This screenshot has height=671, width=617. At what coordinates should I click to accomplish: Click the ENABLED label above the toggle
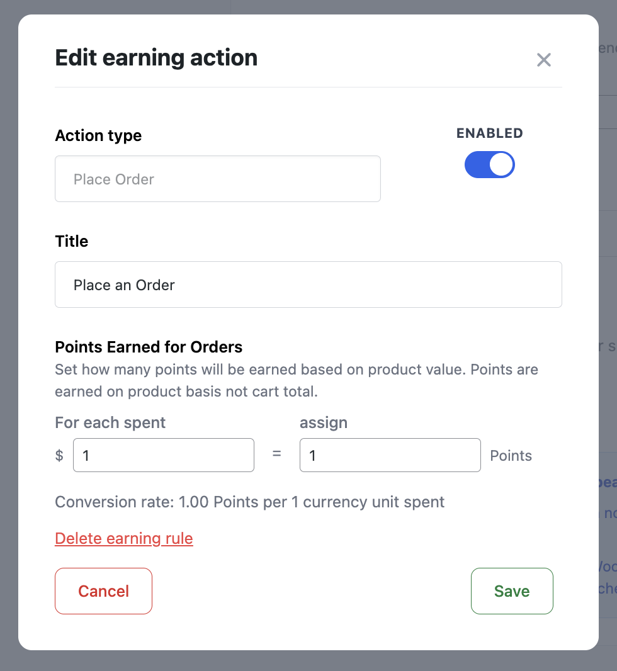tap(489, 133)
